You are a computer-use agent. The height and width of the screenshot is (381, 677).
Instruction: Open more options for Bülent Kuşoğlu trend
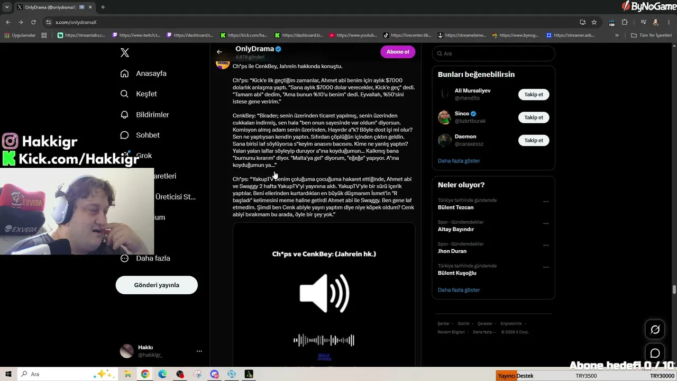pos(546,267)
